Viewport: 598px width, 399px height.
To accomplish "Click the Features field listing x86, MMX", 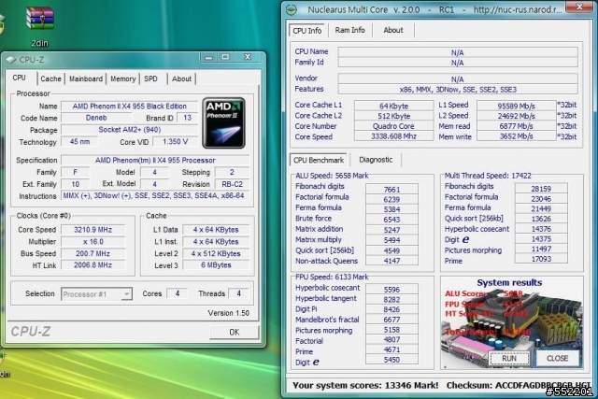I will (458, 90).
